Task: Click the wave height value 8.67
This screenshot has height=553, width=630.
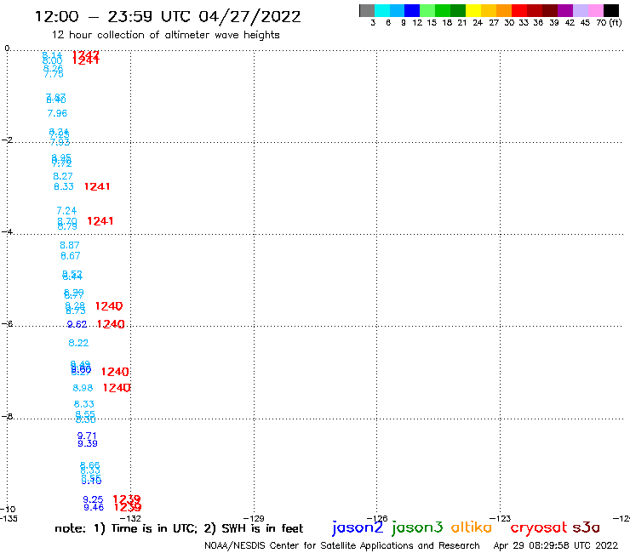Action: coord(71,256)
